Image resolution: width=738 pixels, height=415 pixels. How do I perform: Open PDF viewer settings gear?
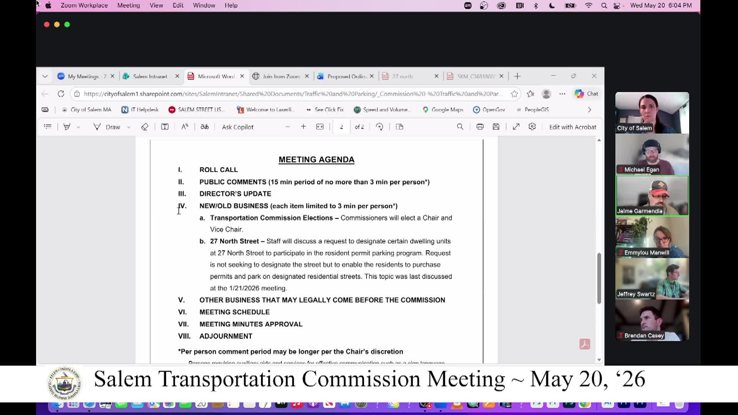click(532, 127)
